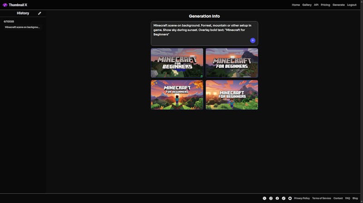Click the page vertical scrollbar on the right
This screenshot has height=203, width=363.
click(x=362, y=101)
